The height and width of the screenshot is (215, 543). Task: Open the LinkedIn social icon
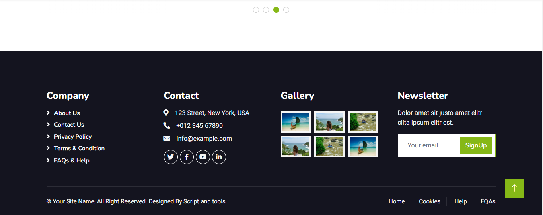[x=219, y=157]
